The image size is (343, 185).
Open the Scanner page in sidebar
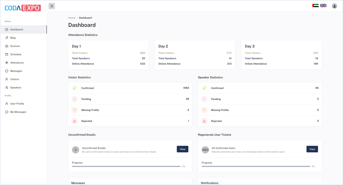pos(15,46)
